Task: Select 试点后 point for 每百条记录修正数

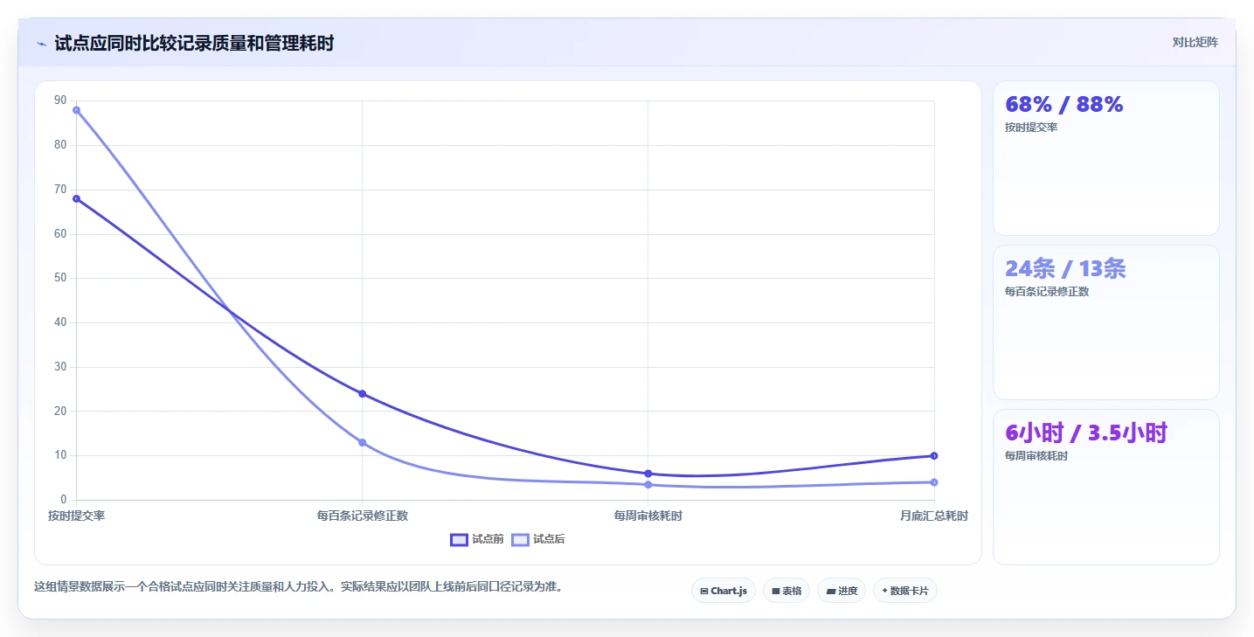Action: coord(362,442)
